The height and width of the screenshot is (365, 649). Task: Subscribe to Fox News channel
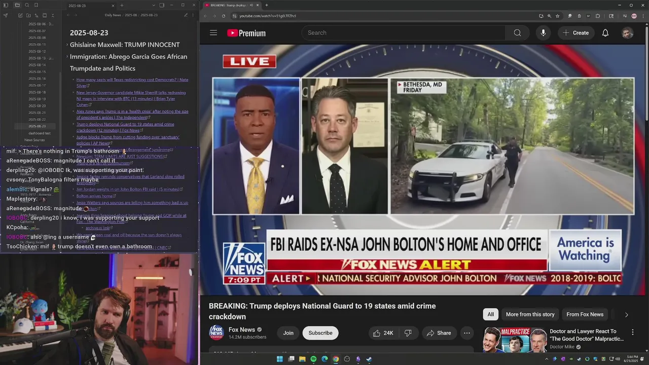pos(320,333)
